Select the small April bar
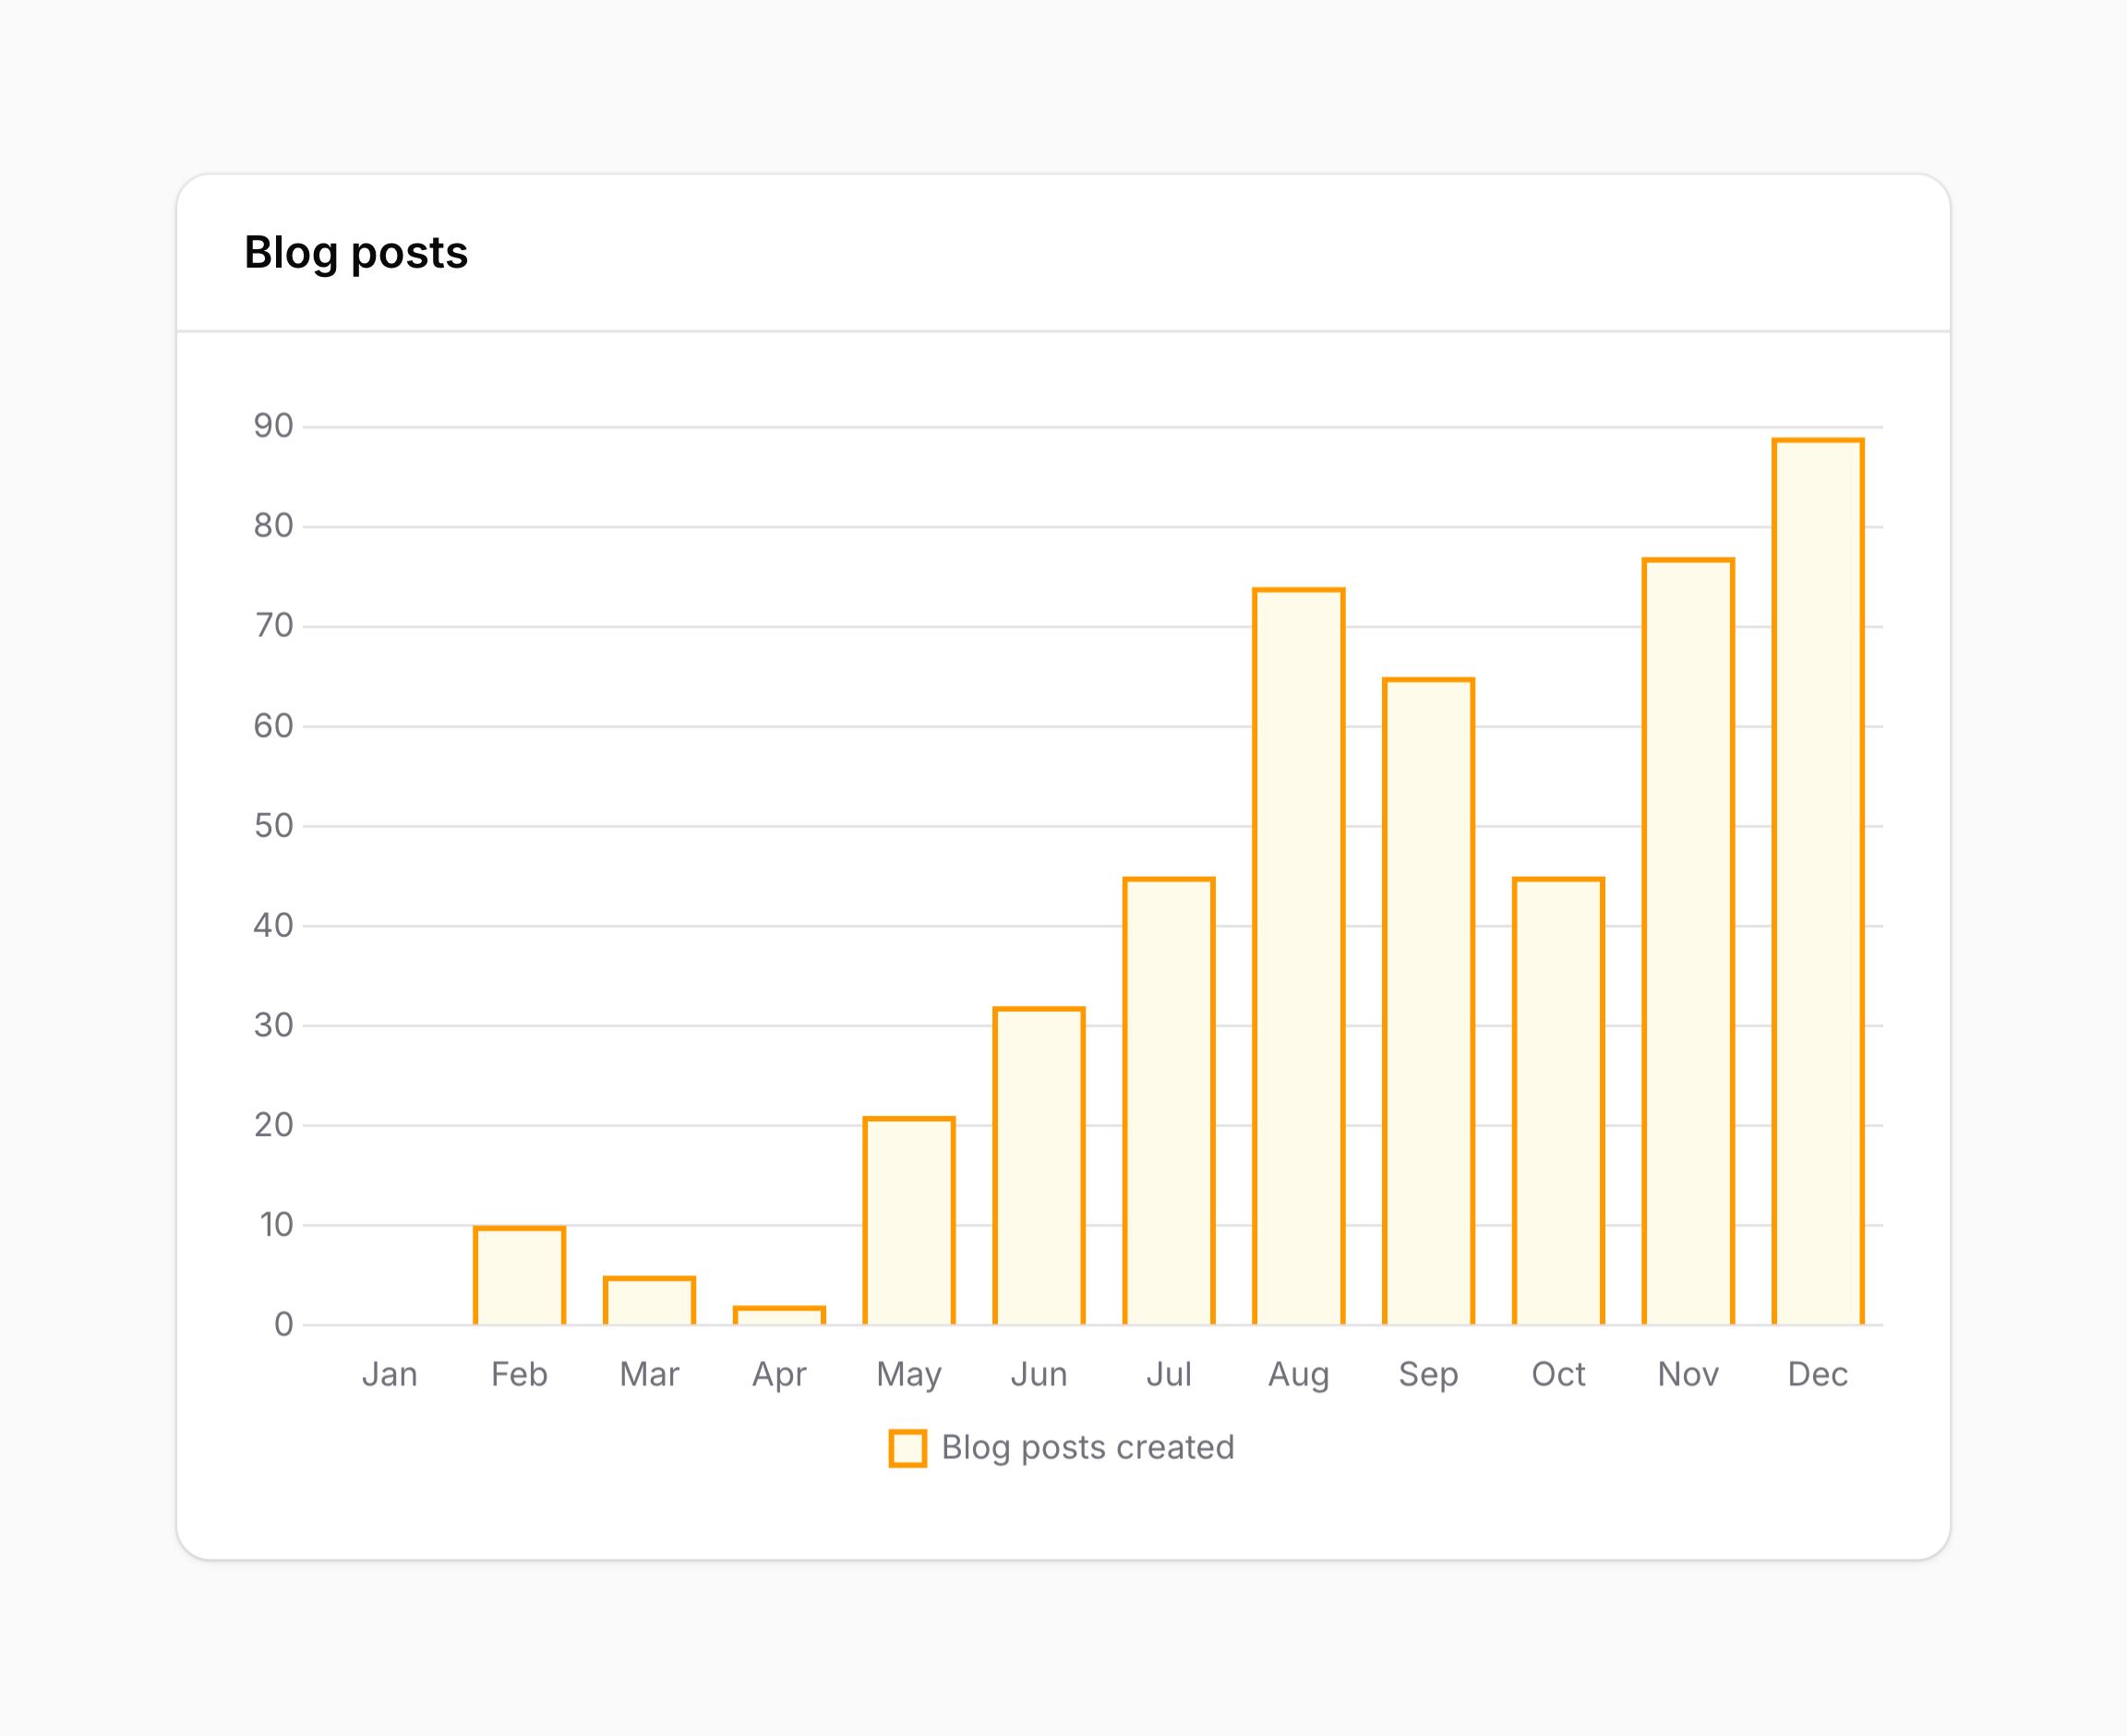The image size is (2127, 1736). click(x=779, y=1316)
